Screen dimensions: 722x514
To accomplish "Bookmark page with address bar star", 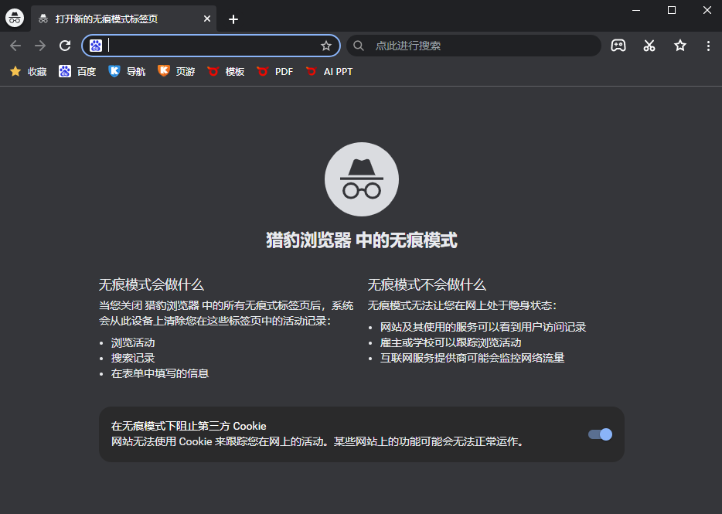I will [x=326, y=46].
